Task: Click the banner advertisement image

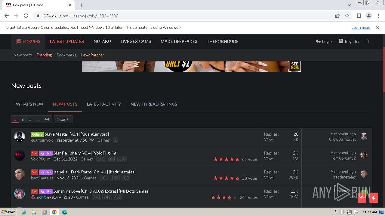Action: tap(191, 66)
